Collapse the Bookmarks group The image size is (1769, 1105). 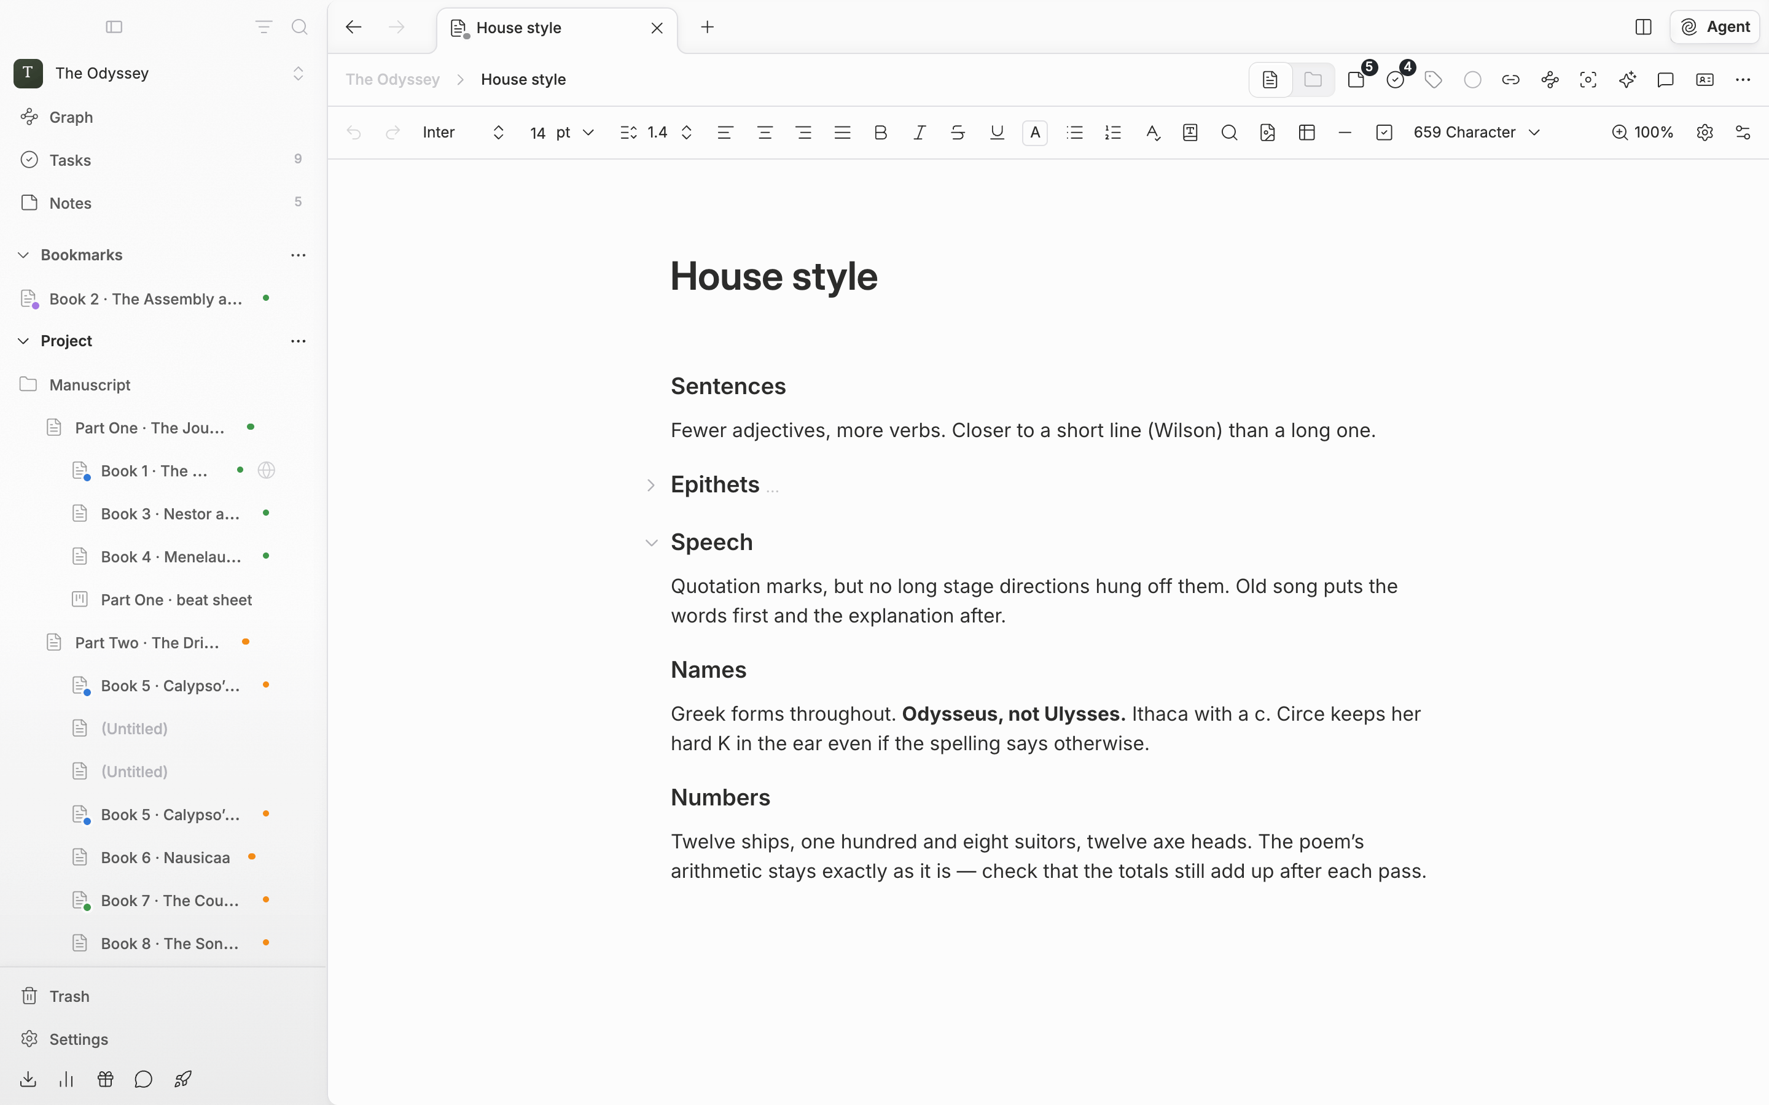point(23,255)
